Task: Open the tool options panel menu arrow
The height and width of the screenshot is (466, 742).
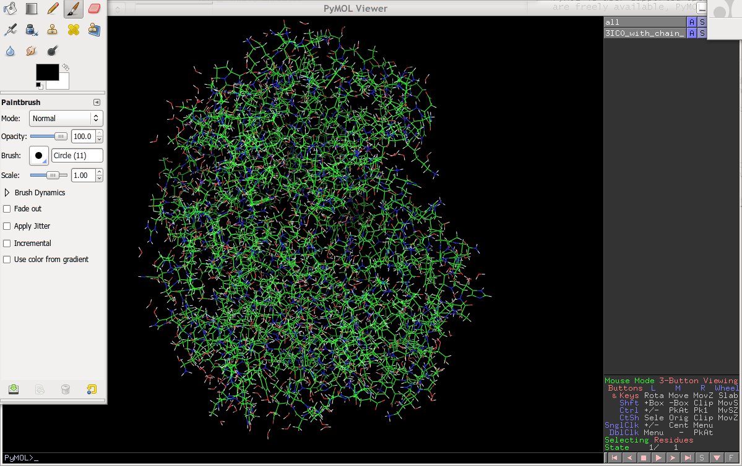Action: (97, 102)
